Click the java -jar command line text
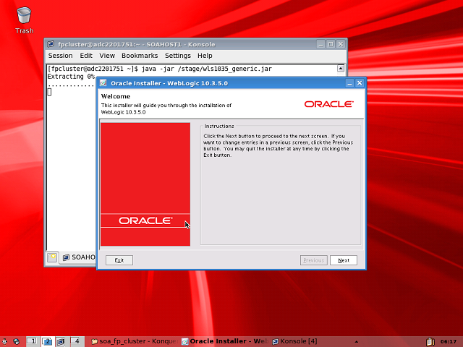Screen dimensions: 463x347 [x=206, y=69]
